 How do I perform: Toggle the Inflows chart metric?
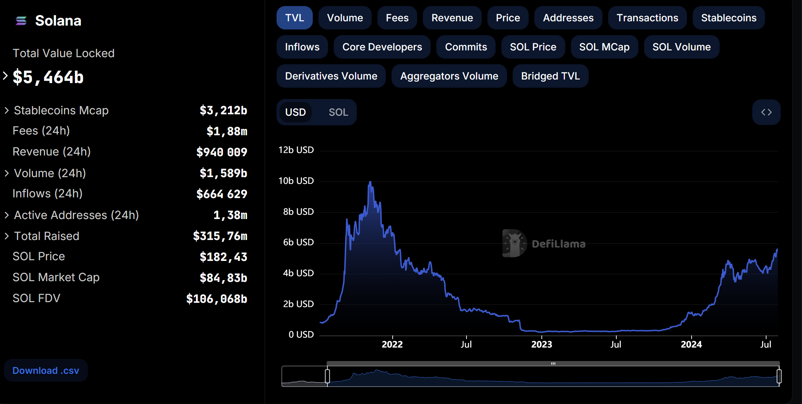tap(302, 47)
